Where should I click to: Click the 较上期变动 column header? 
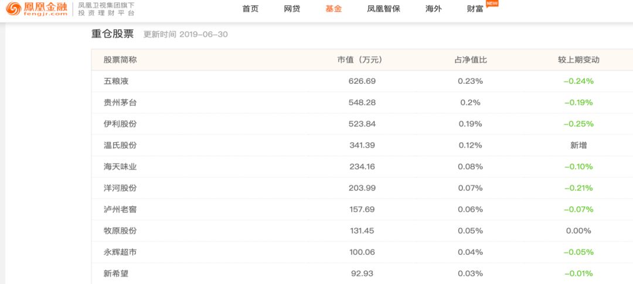pyautogui.click(x=578, y=60)
